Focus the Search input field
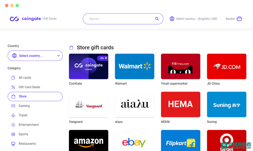This screenshot has height=151, width=253. 123,19
